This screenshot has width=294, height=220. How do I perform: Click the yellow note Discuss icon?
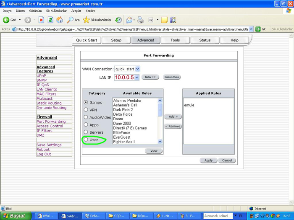(x=164, y=20)
